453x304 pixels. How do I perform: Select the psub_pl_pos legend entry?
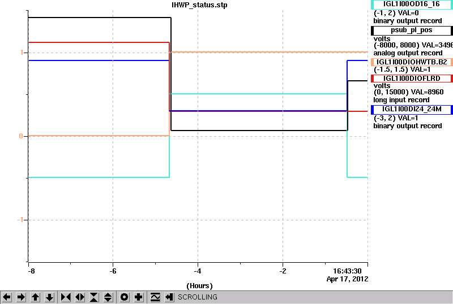point(412,31)
